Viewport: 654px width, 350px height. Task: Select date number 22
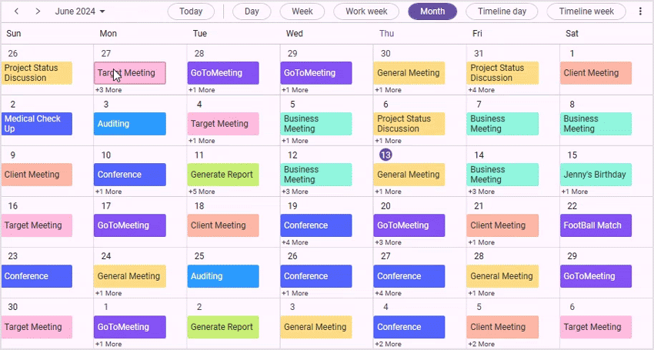pos(572,205)
